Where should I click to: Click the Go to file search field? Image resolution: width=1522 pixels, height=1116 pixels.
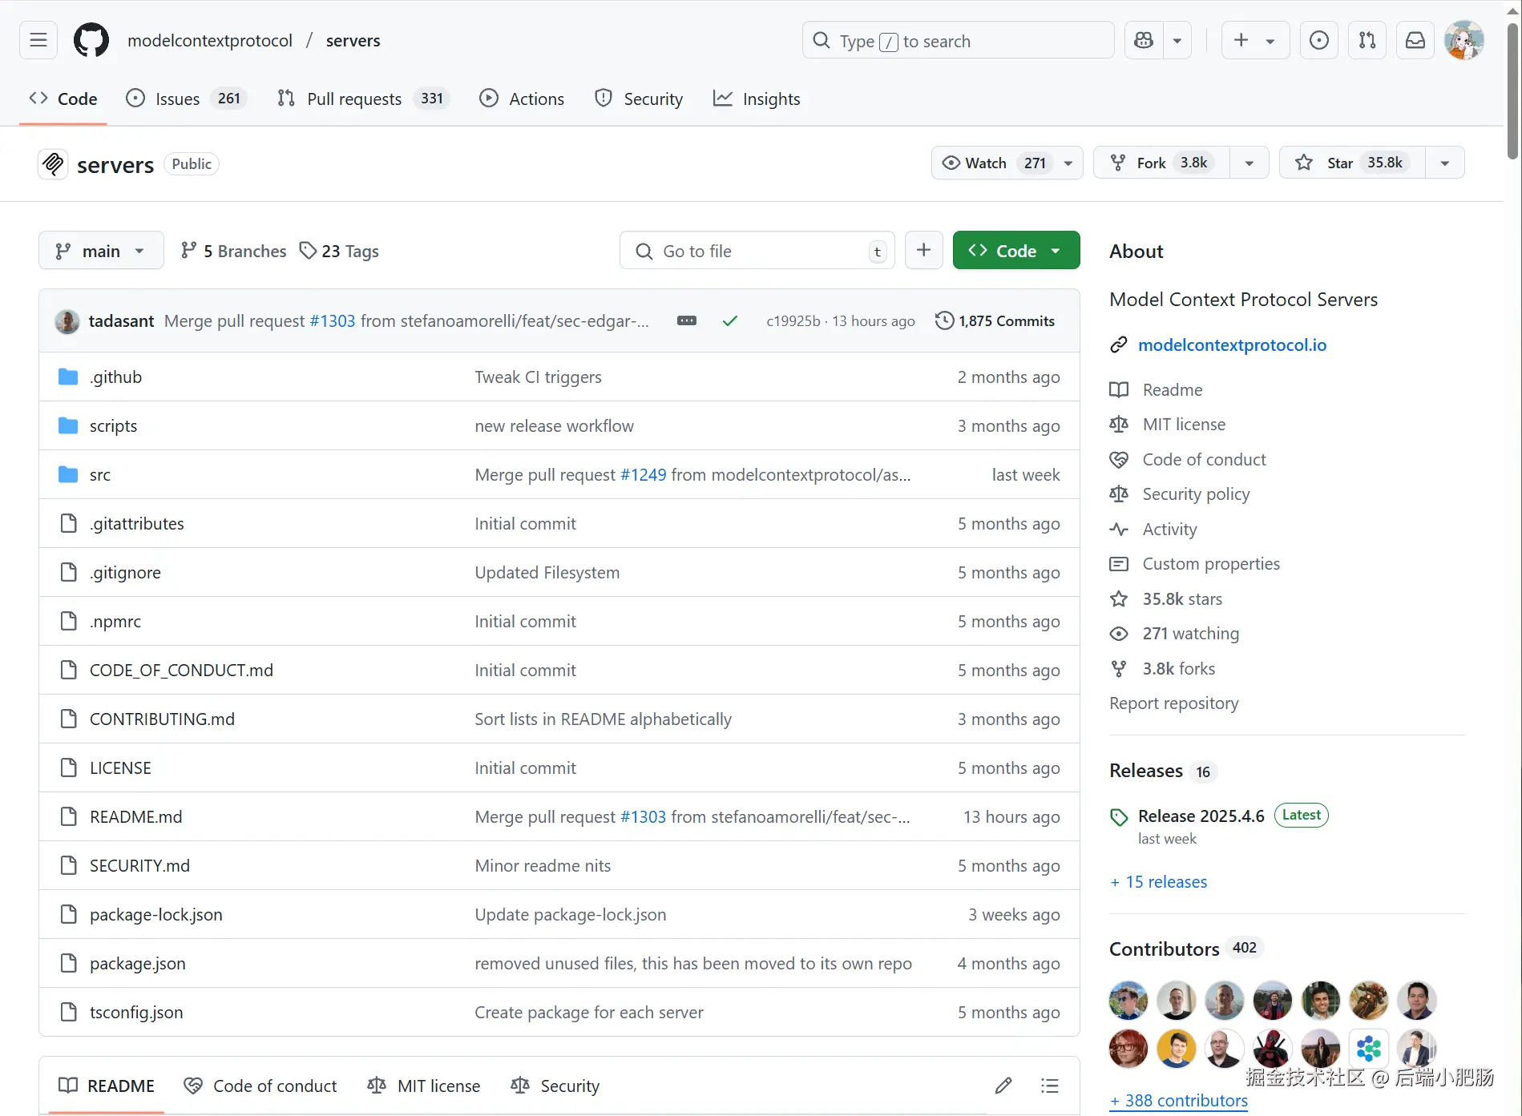[757, 251]
